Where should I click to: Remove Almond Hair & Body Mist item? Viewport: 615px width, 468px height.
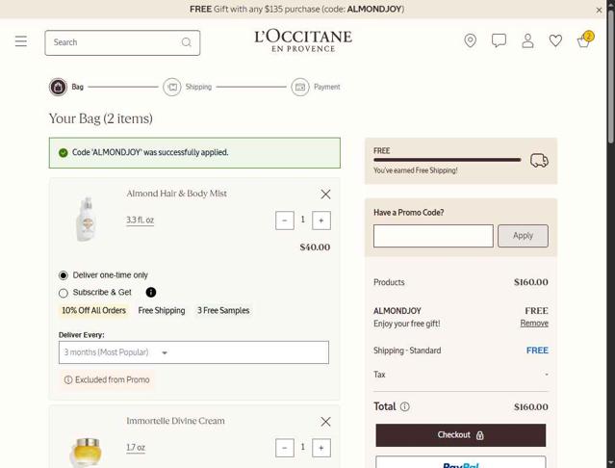325,195
